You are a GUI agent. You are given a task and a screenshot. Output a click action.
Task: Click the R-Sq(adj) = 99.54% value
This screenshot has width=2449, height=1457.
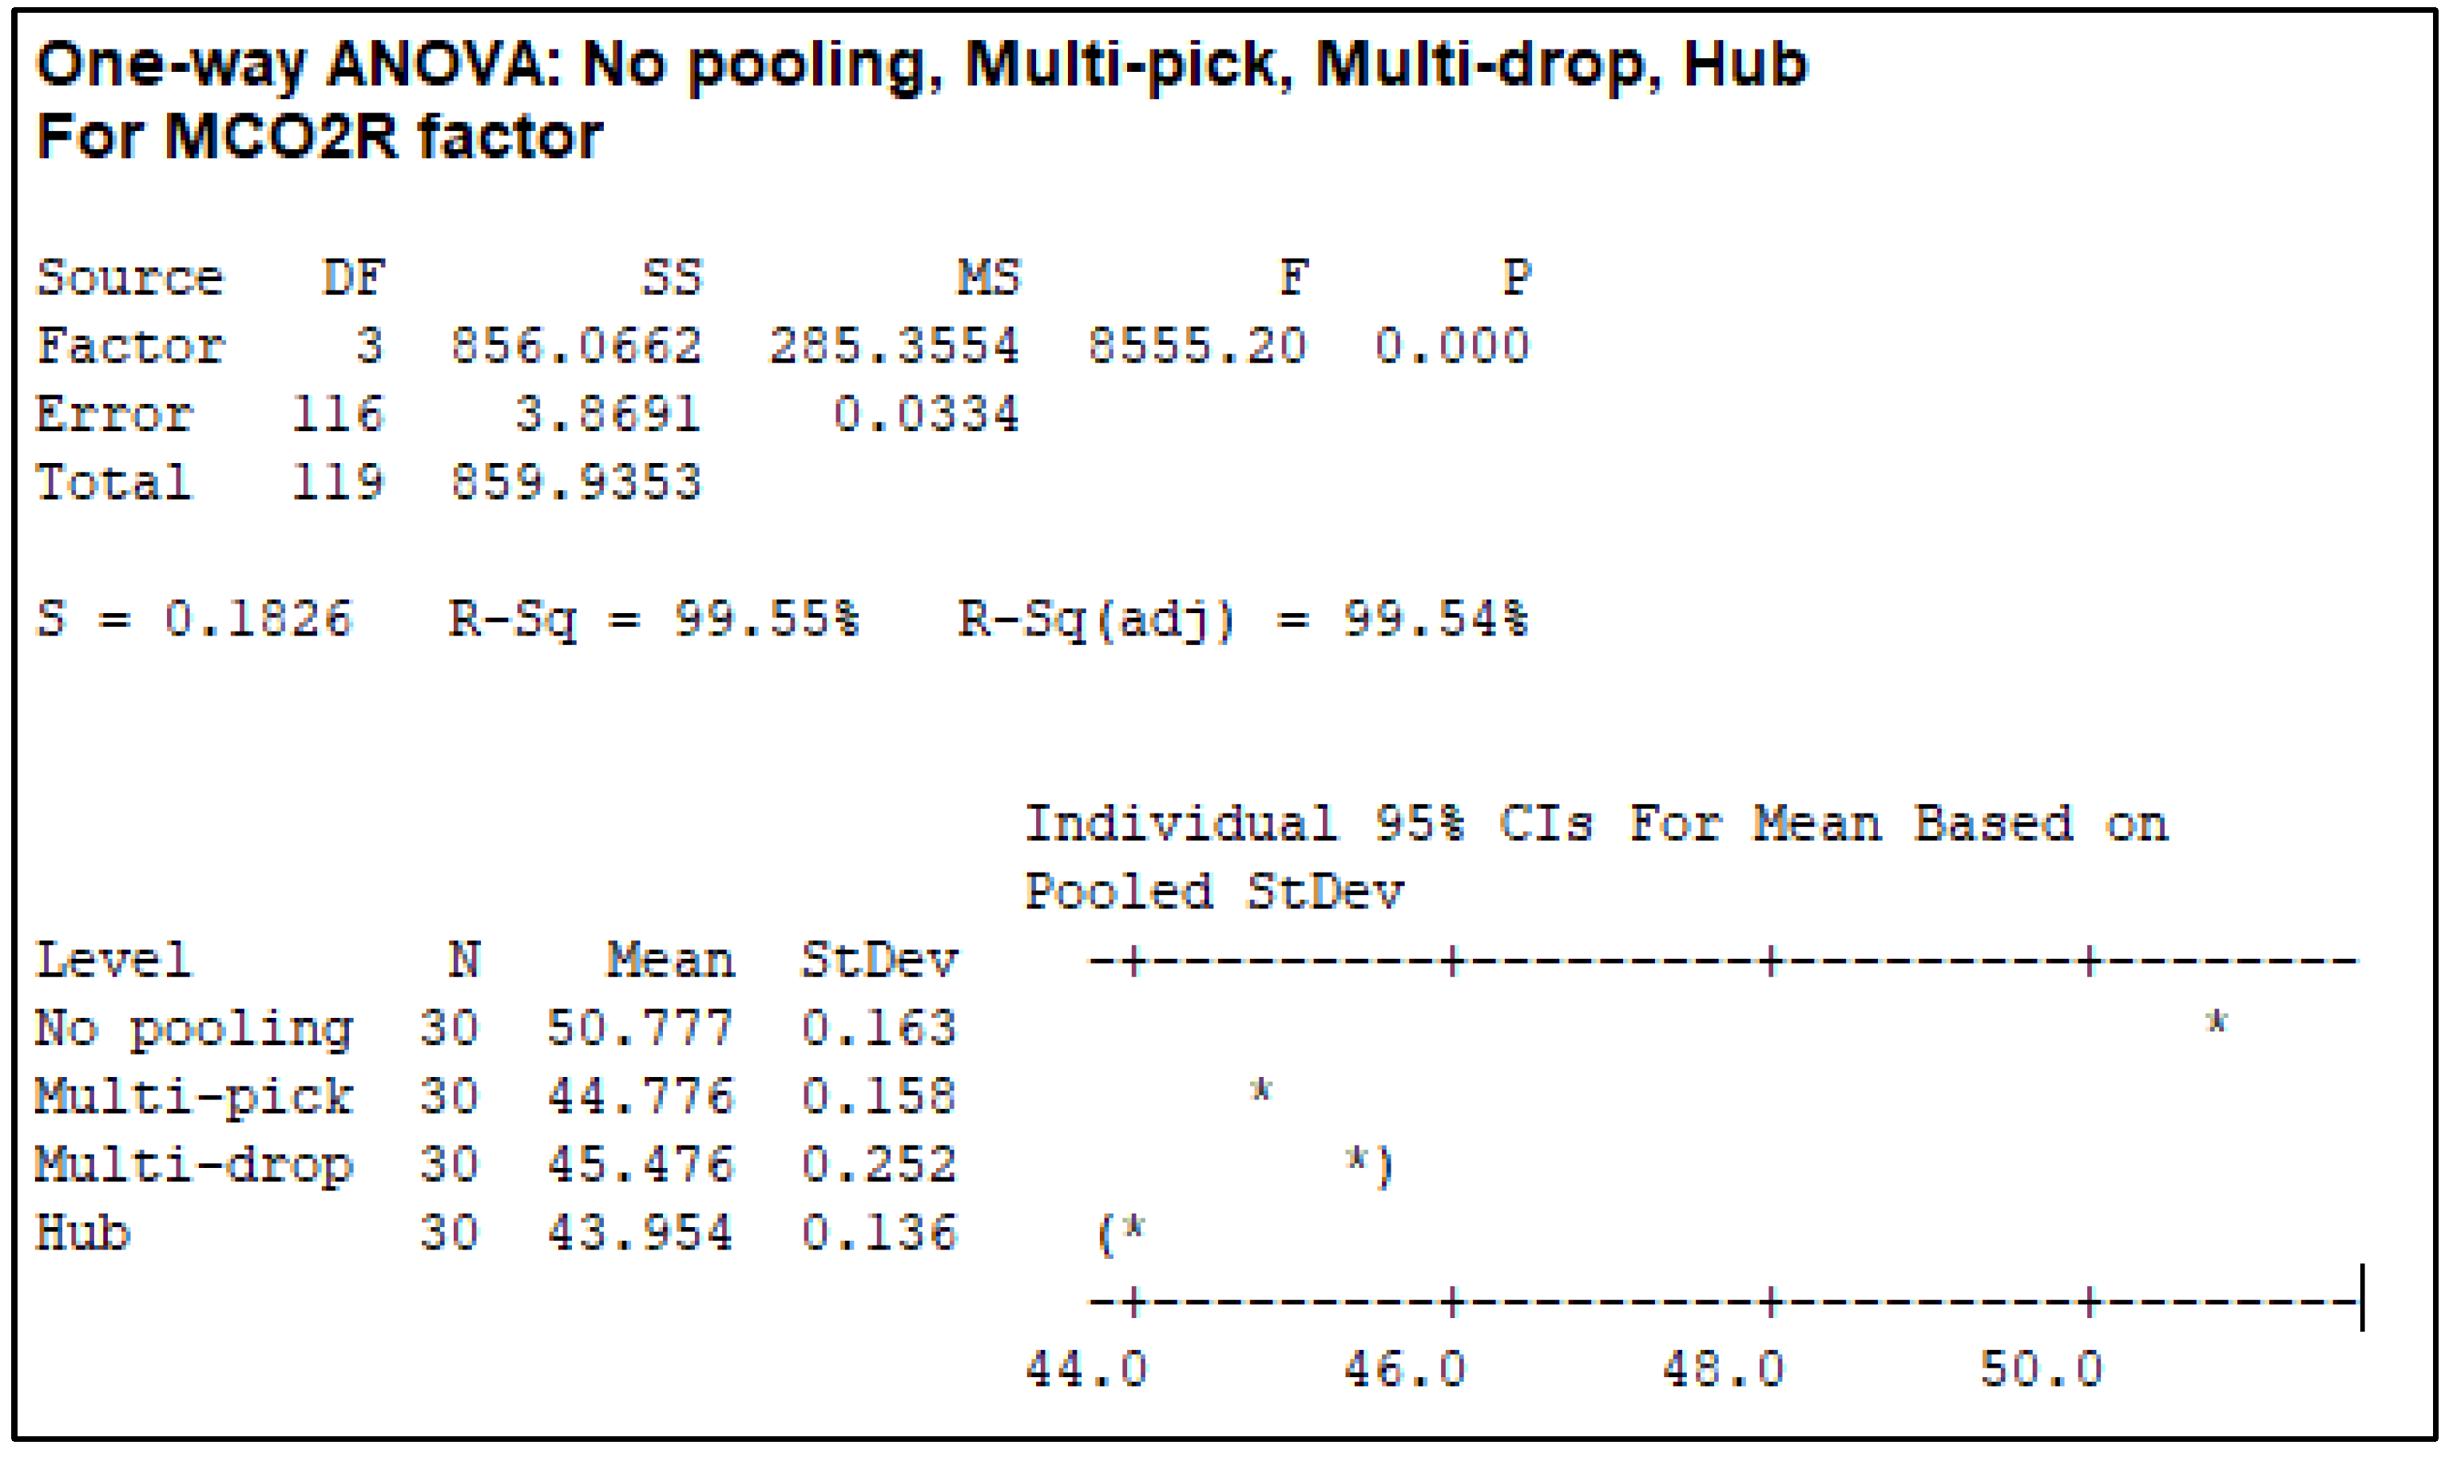[x=1243, y=620]
